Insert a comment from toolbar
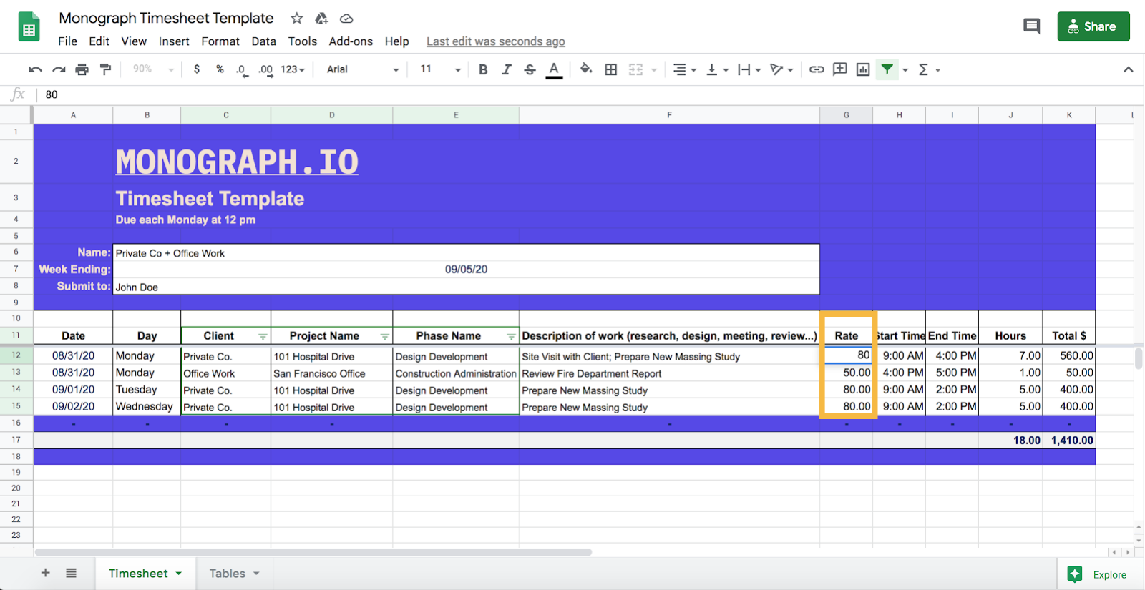 840,69
